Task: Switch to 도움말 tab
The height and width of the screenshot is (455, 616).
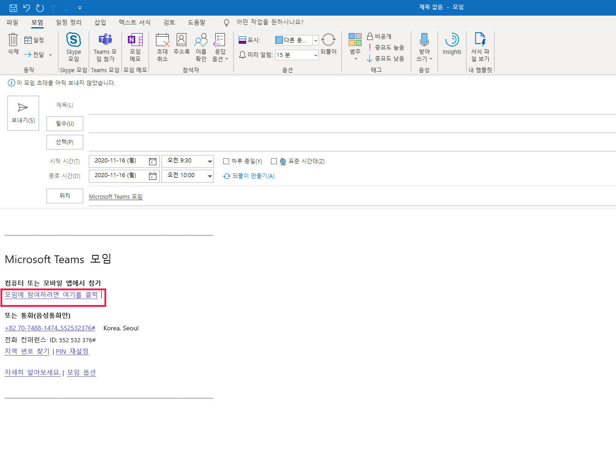Action: [196, 22]
